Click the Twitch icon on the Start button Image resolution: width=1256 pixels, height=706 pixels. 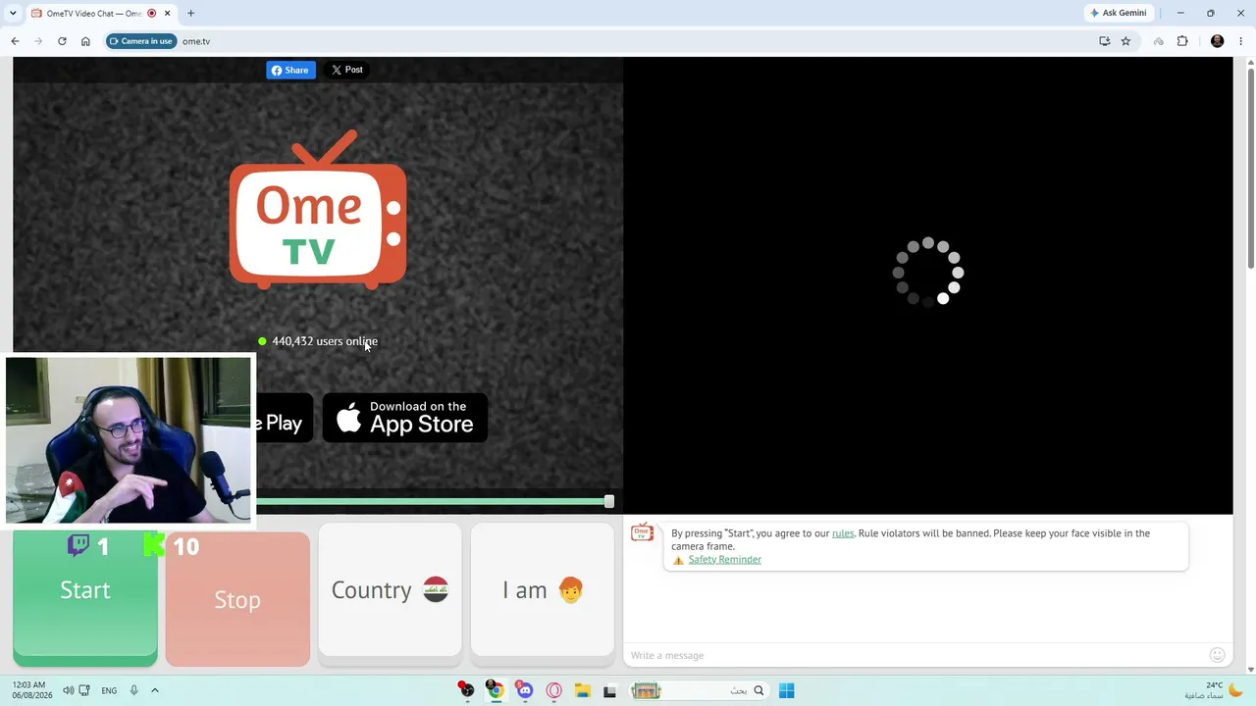click(78, 545)
